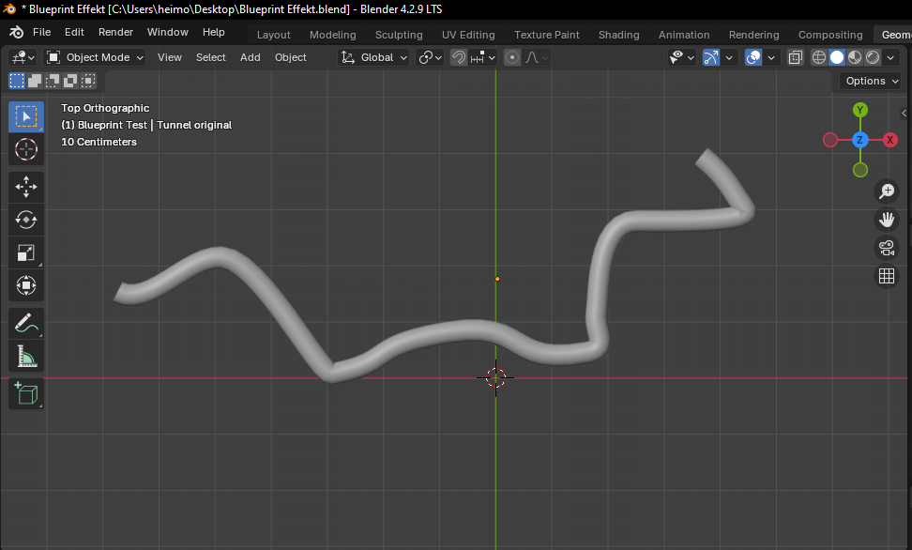Toggle snapping with the magnet icon
Image resolution: width=912 pixels, height=550 pixels.
[x=459, y=57]
